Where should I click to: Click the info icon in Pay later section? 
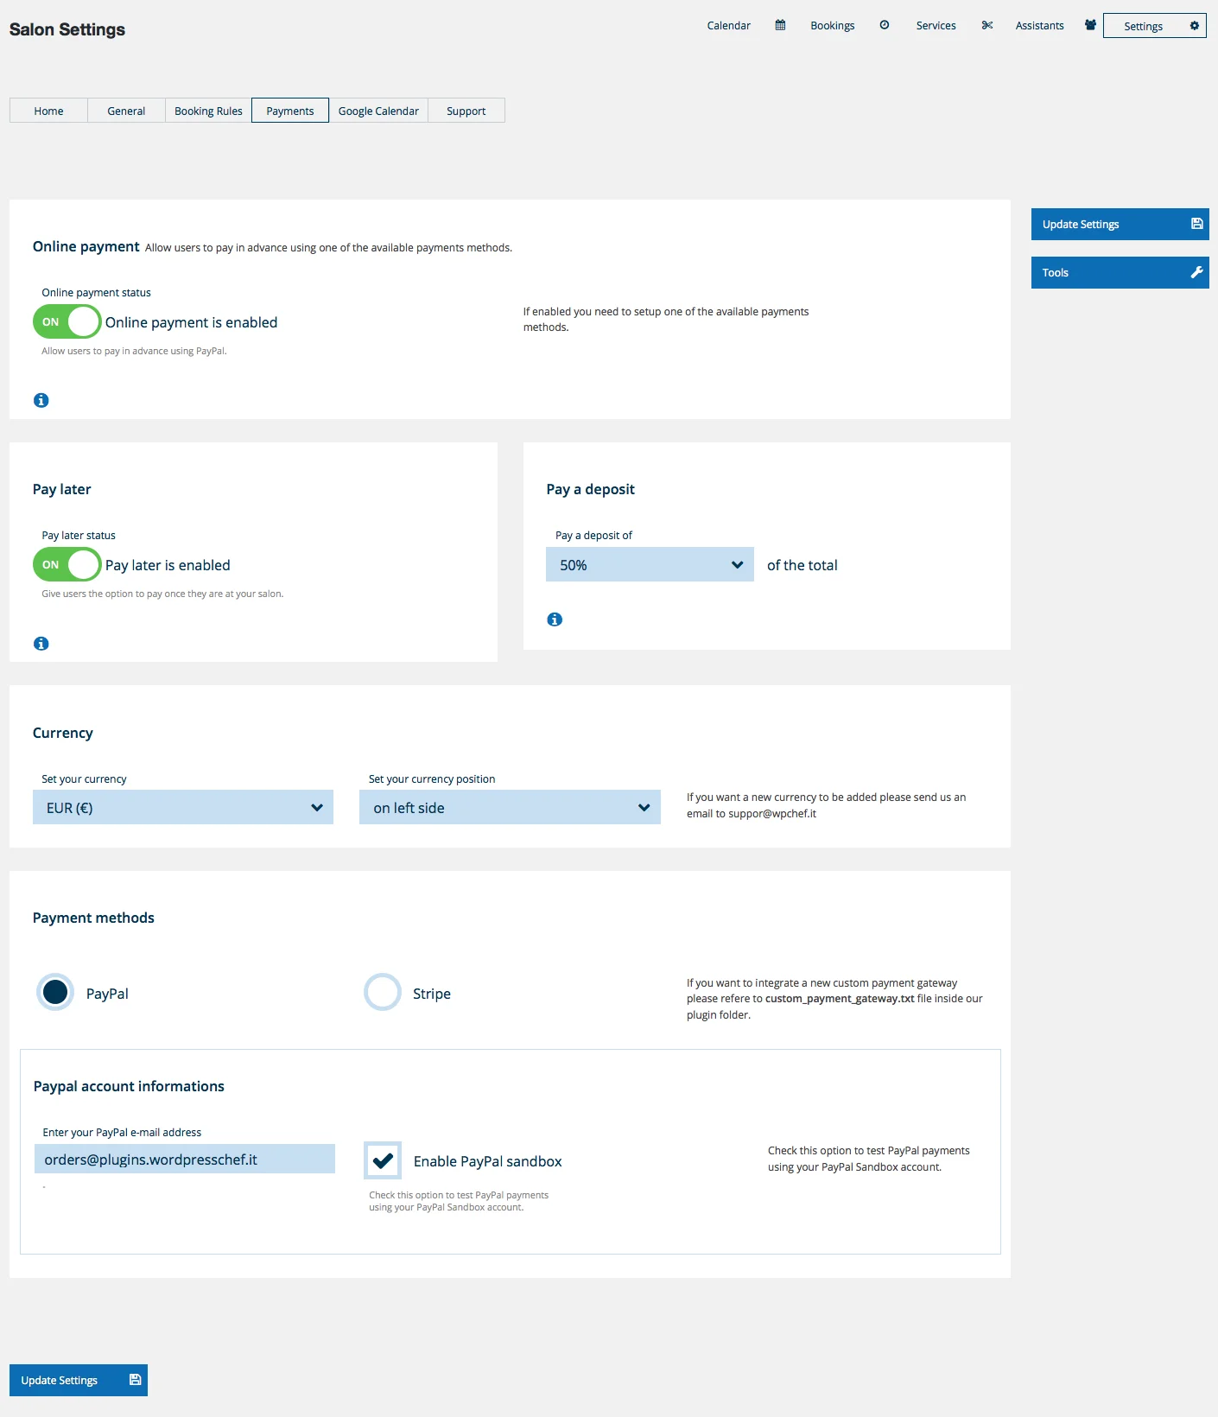[x=41, y=644]
